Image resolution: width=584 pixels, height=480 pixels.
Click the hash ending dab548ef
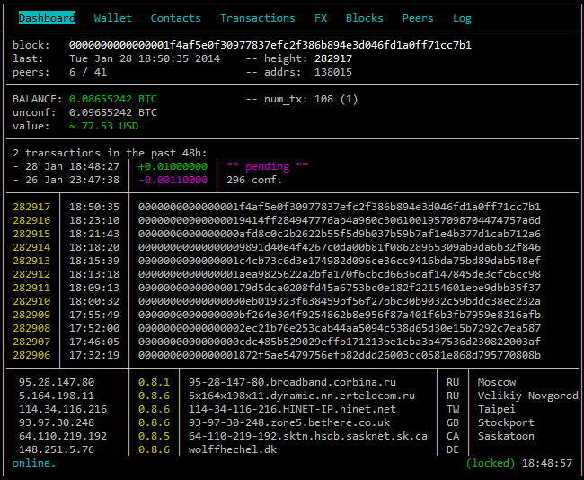point(340,261)
